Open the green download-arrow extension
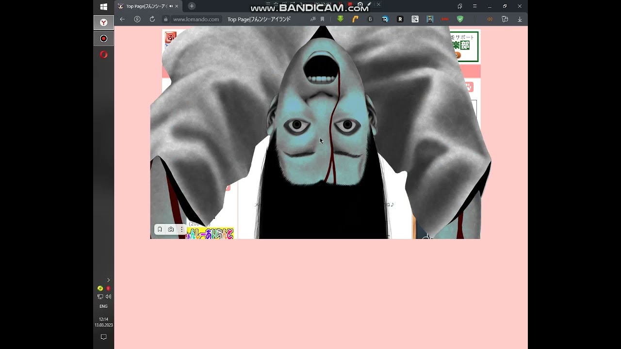 (x=340, y=19)
